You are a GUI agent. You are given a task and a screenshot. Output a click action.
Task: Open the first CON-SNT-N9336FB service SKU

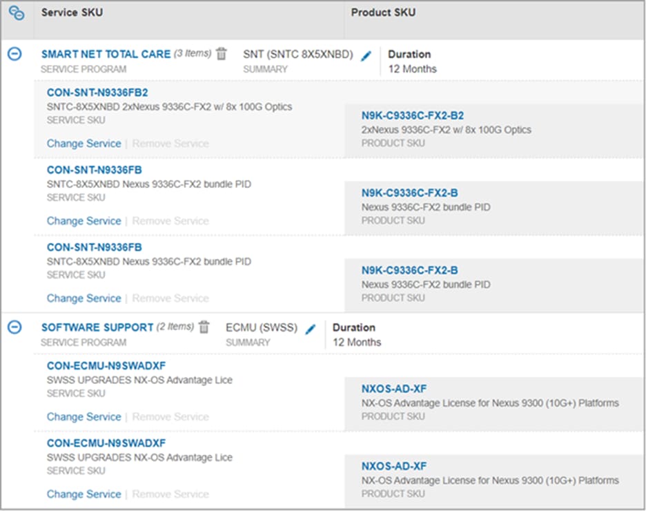point(95,170)
